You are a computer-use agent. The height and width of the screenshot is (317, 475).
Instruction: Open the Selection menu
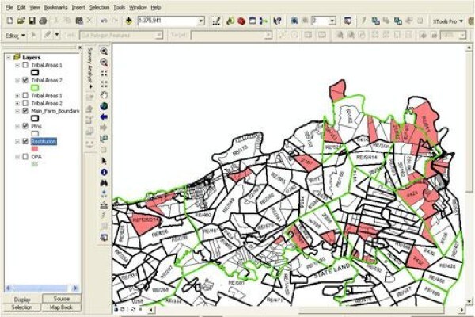100,7
